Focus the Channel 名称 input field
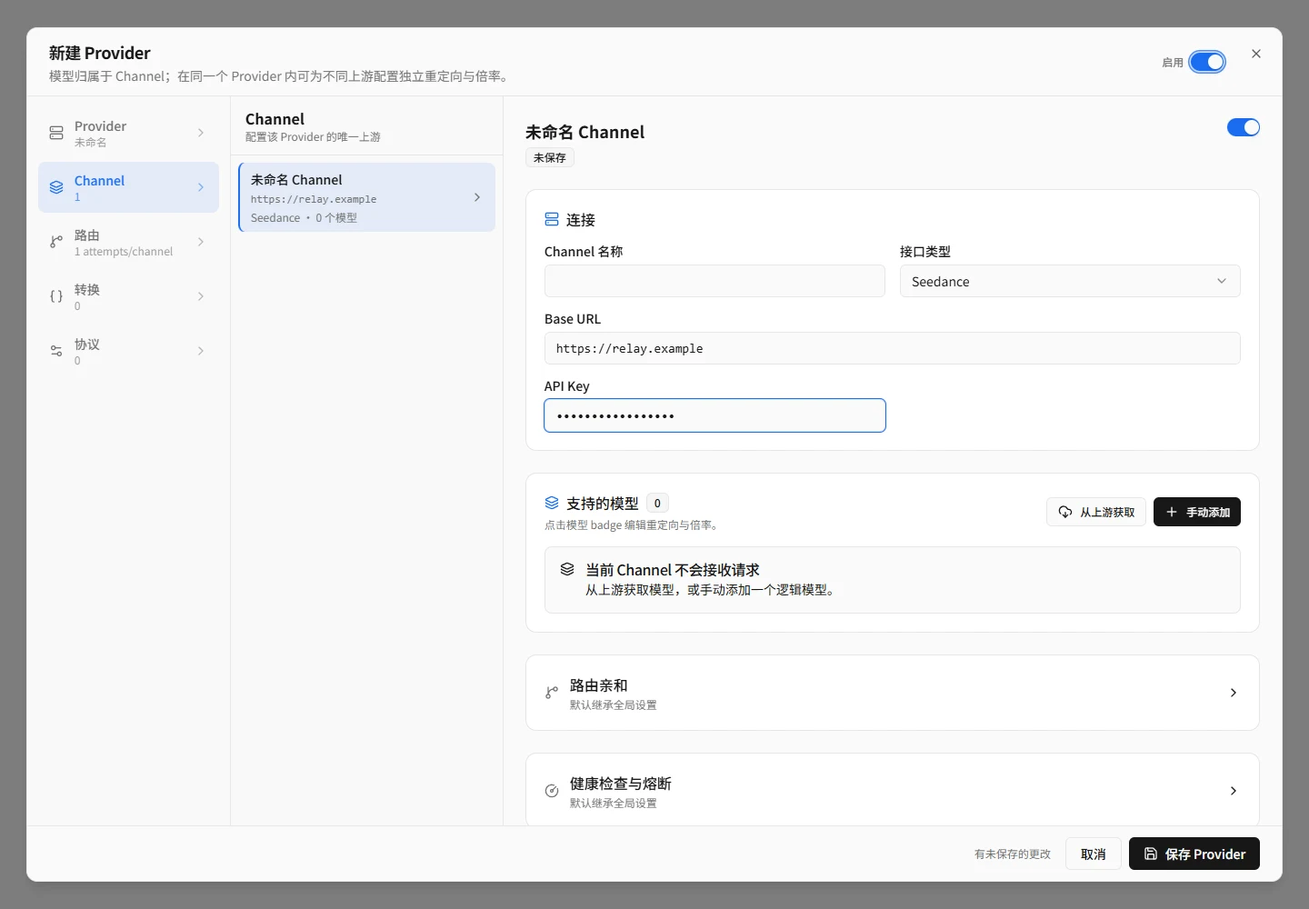 pos(714,281)
